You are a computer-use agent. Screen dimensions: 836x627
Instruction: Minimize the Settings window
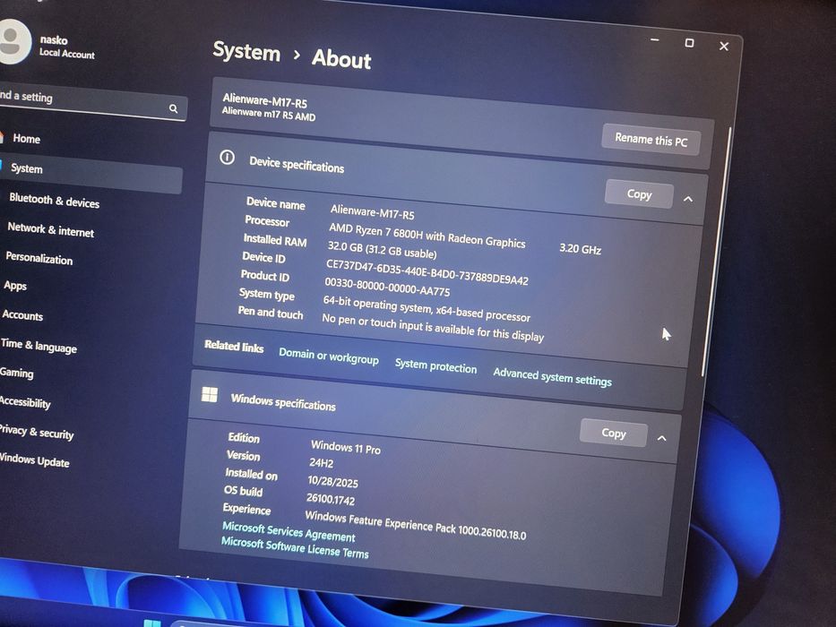pyautogui.click(x=655, y=40)
